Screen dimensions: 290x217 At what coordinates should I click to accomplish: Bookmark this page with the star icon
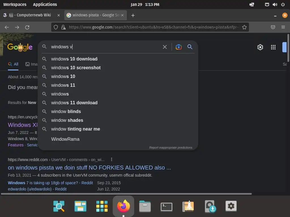pyautogui.click(x=244, y=27)
